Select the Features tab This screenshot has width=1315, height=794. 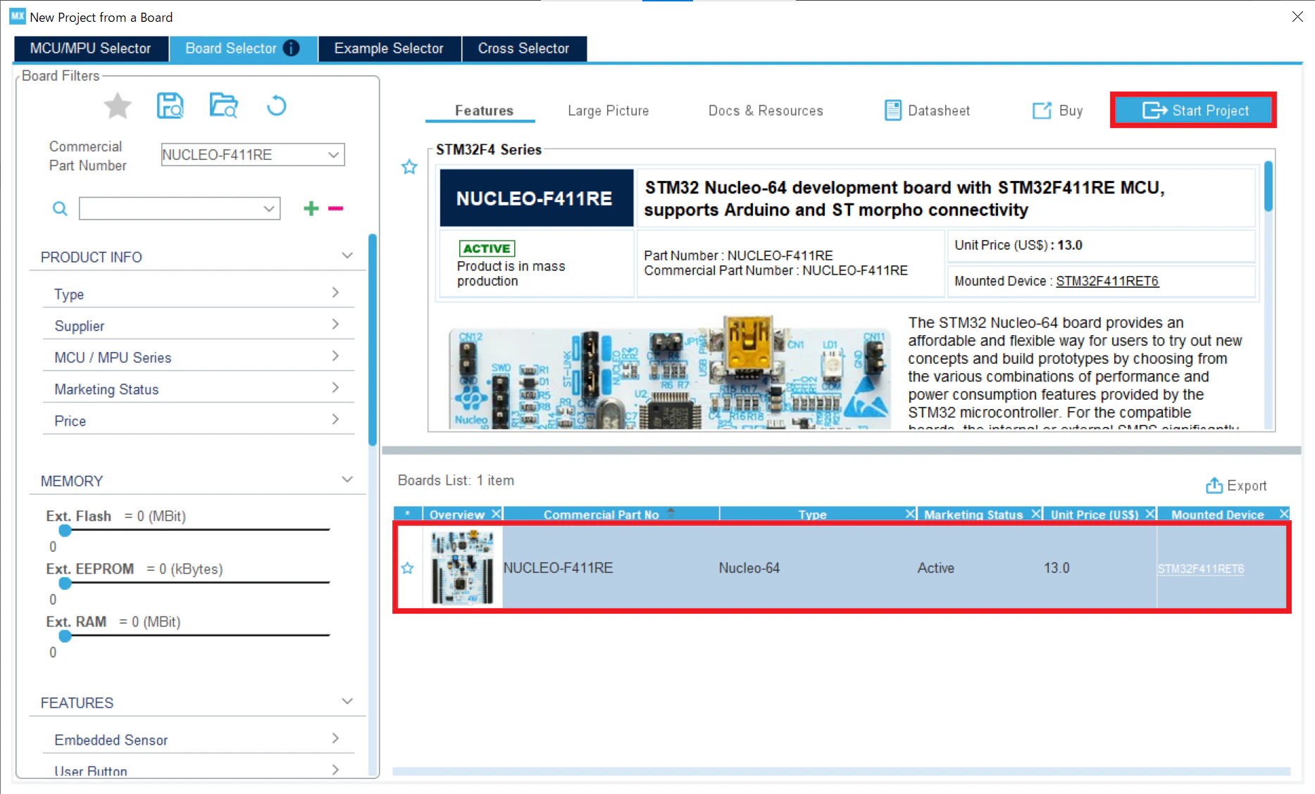click(484, 111)
